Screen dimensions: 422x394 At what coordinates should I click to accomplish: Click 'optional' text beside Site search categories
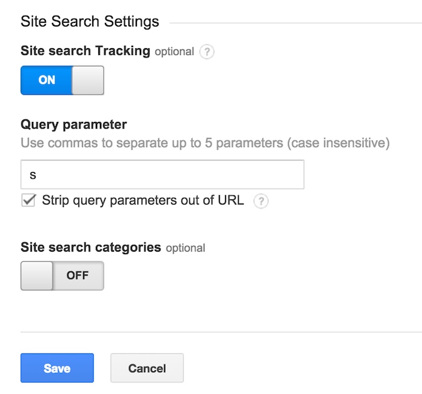[x=186, y=248]
